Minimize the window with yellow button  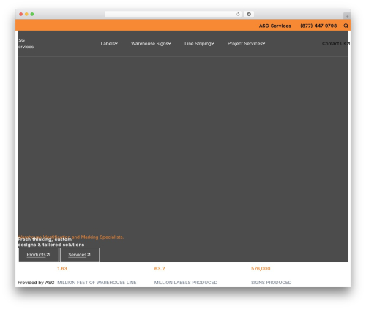click(x=26, y=14)
